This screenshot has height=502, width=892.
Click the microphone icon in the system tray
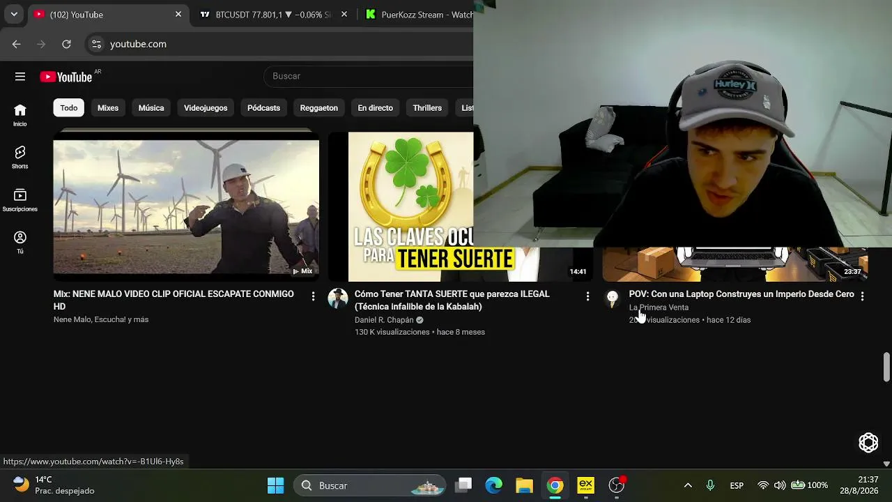pos(710,485)
